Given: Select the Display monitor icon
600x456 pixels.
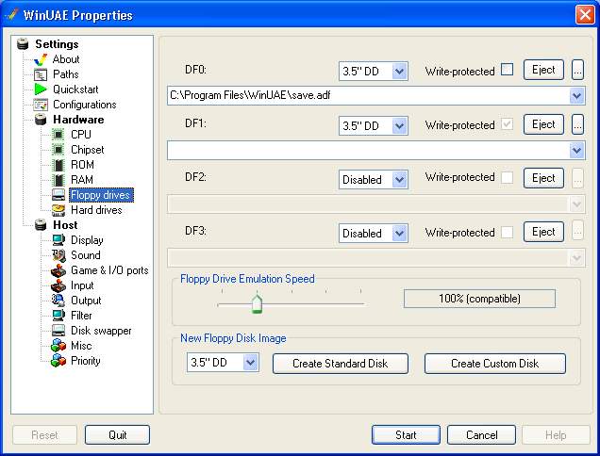Looking at the screenshot, I should click(58, 240).
